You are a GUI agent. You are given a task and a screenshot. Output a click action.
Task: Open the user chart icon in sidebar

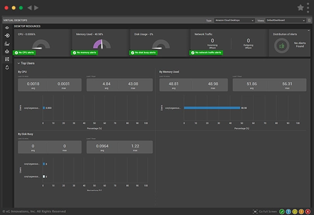[7, 43]
